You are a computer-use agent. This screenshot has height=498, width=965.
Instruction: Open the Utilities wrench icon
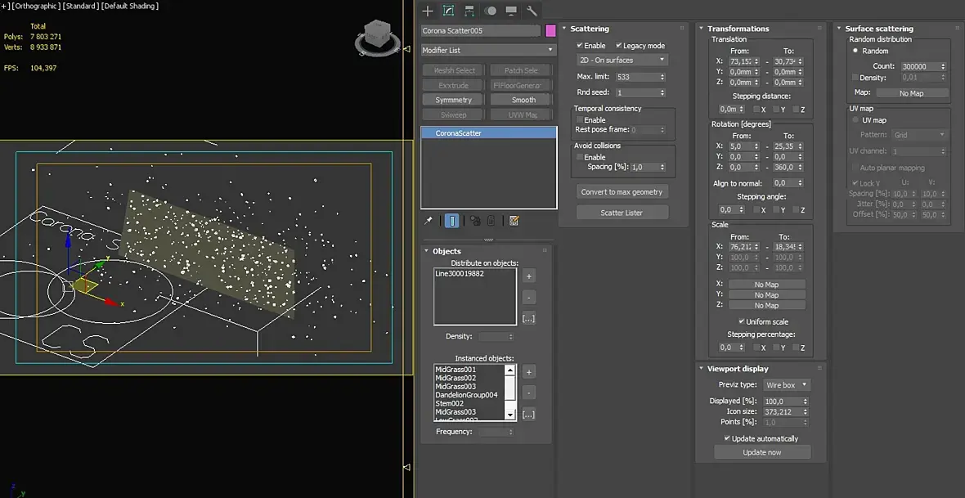pyautogui.click(x=532, y=11)
